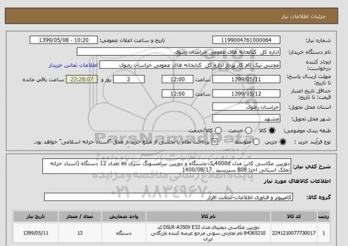Viewport: 348px width, 246px height.
Task: Click the ردیف column header
Action: pos(324,216)
